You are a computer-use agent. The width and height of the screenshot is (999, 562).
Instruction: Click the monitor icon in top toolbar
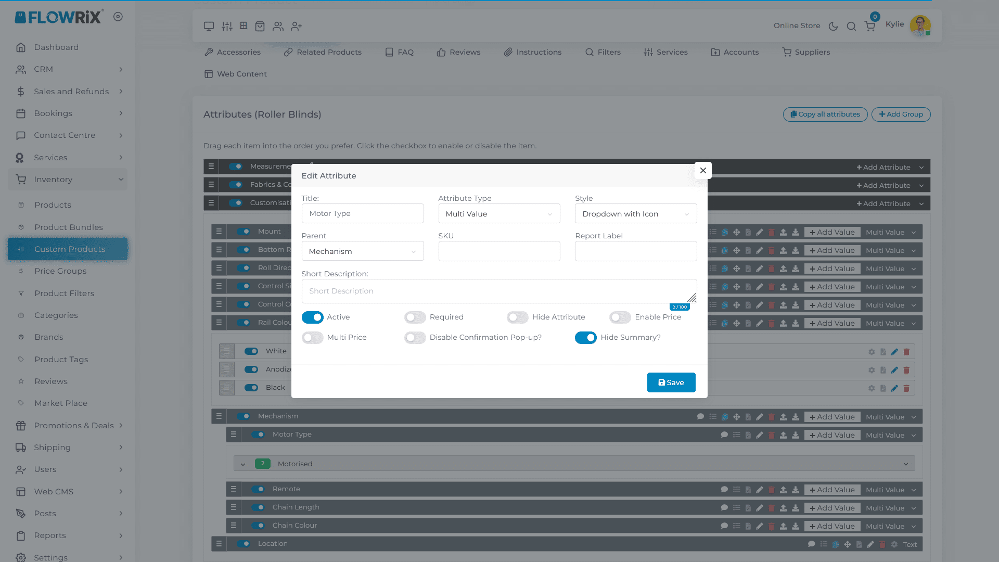(x=209, y=26)
